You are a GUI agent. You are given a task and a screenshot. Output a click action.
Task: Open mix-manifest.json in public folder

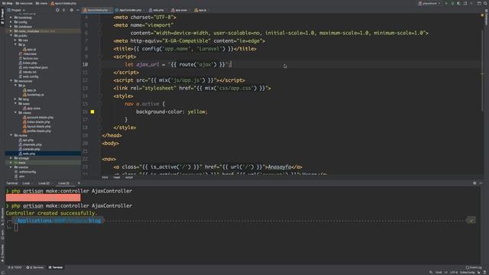[x=34, y=67]
